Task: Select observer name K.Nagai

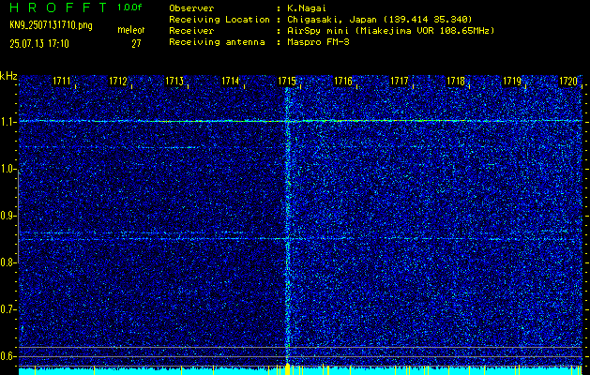Action: [307, 7]
